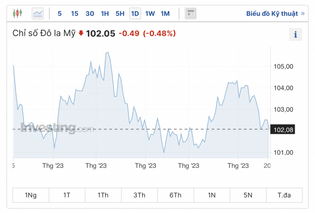Image resolution: width=315 pixels, height=213 pixels.
Task: Choose the 1W weekly interval
Action: tap(150, 14)
